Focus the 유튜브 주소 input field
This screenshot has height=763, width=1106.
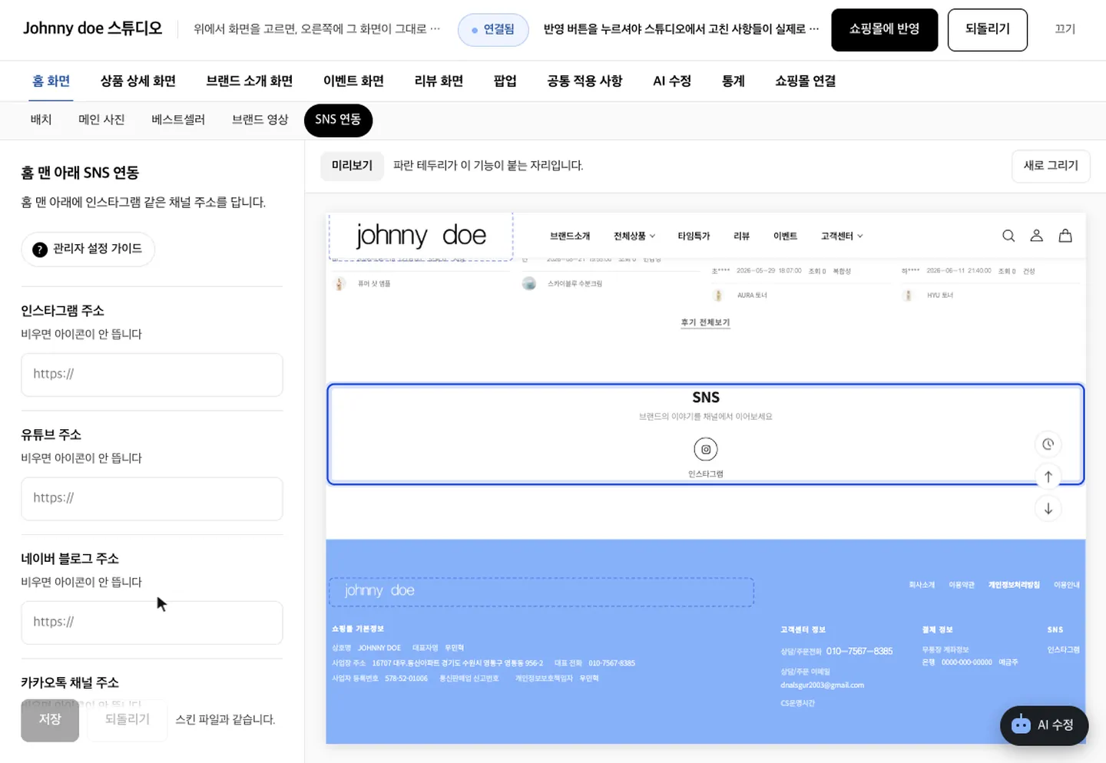[152, 499]
